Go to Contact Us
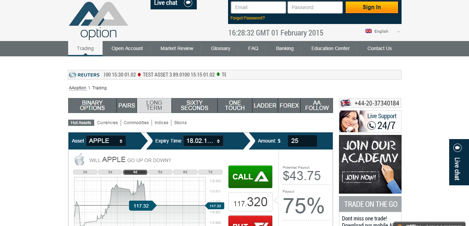Viewport: 469px width, 226px height. coord(380,48)
